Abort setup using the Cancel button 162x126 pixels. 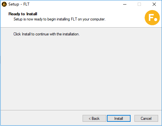(146, 119)
